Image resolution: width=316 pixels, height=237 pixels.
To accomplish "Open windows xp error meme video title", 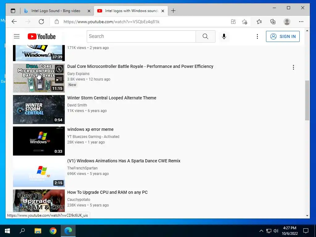I will [x=90, y=129].
